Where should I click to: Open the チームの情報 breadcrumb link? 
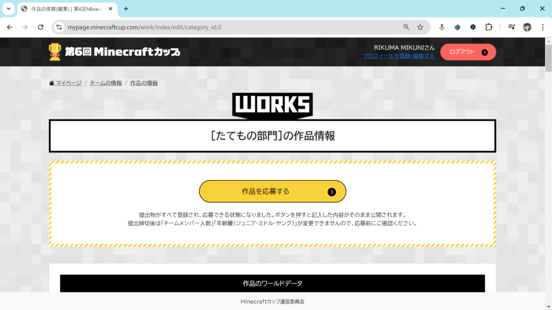click(106, 83)
